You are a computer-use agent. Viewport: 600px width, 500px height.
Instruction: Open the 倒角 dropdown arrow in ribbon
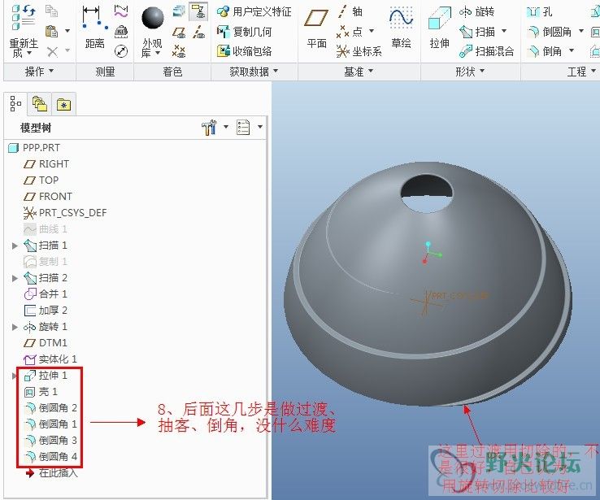[x=572, y=50]
